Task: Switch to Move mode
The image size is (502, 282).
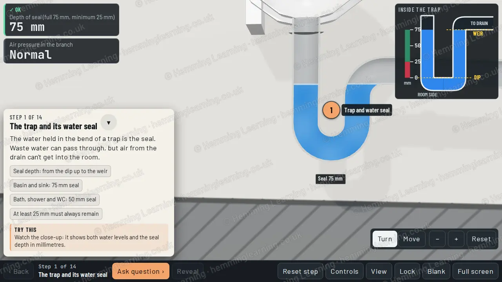Action: [411, 239]
